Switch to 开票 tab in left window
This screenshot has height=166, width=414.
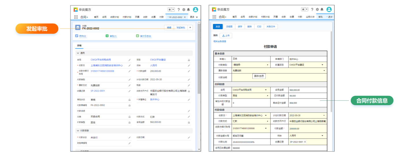coord(137,17)
